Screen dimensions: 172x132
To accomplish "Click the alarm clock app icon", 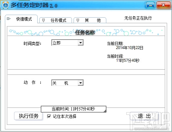I will click(x=5, y=5).
